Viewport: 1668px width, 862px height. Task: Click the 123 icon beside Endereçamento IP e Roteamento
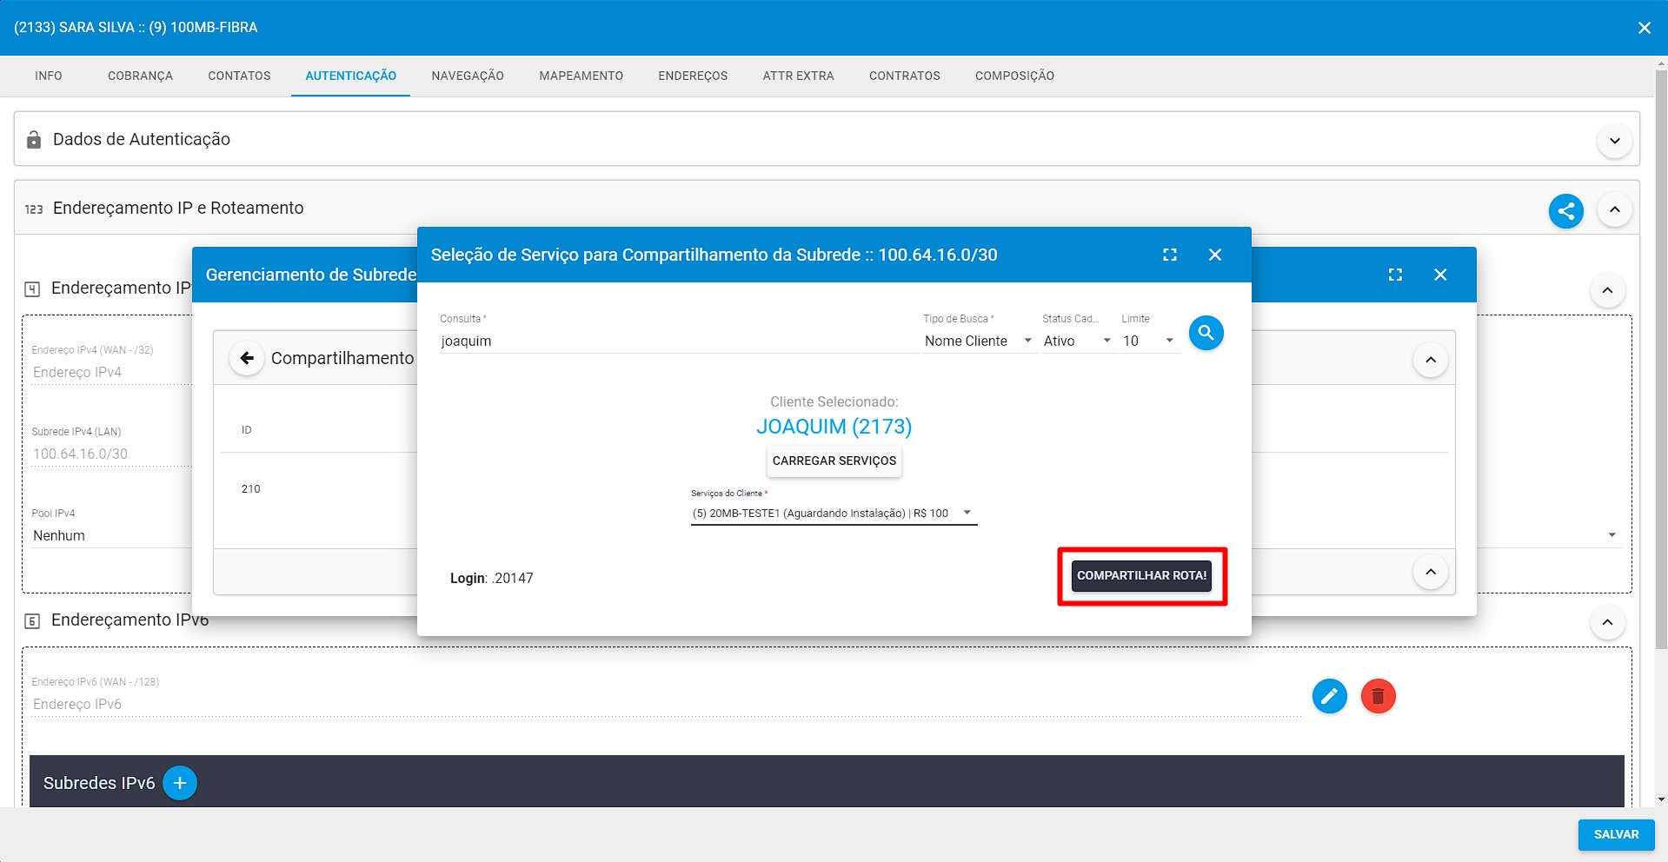tap(34, 209)
